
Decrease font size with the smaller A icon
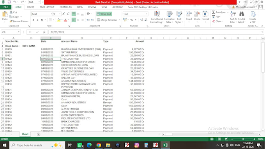tap(68, 14)
